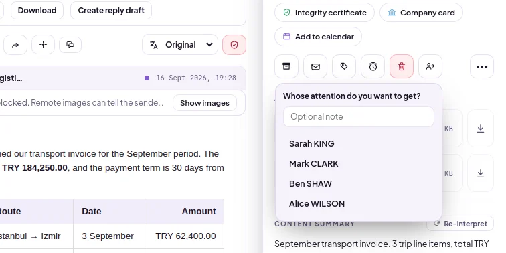This screenshot has height=253, width=506.
Task: Click the 3 September date cell
Action: 110,236
